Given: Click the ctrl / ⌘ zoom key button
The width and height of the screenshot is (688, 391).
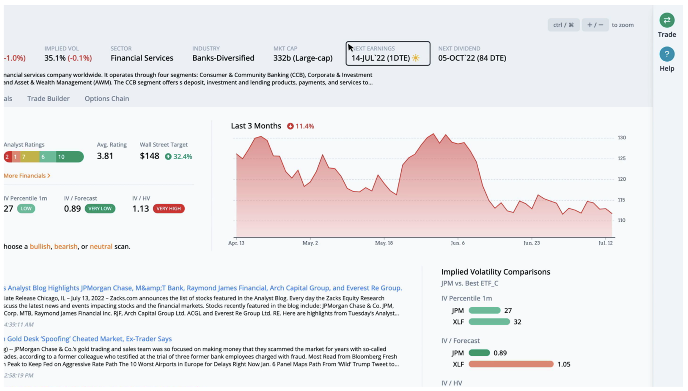Looking at the screenshot, I should [563, 25].
